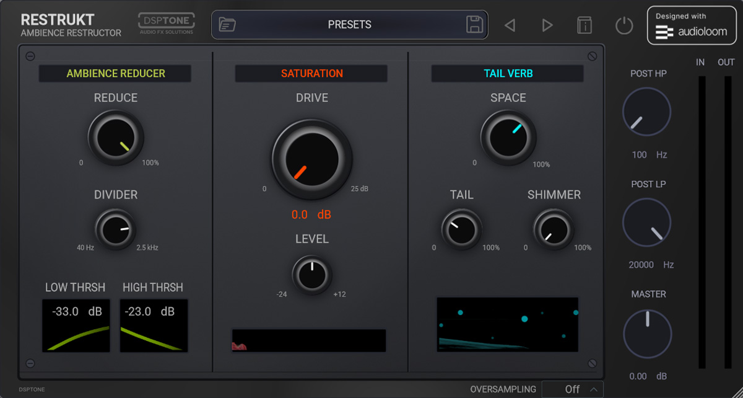Click the LEVEL knob
Image resolution: width=743 pixels, height=398 pixels.
pyautogui.click(x=311, y=274)
